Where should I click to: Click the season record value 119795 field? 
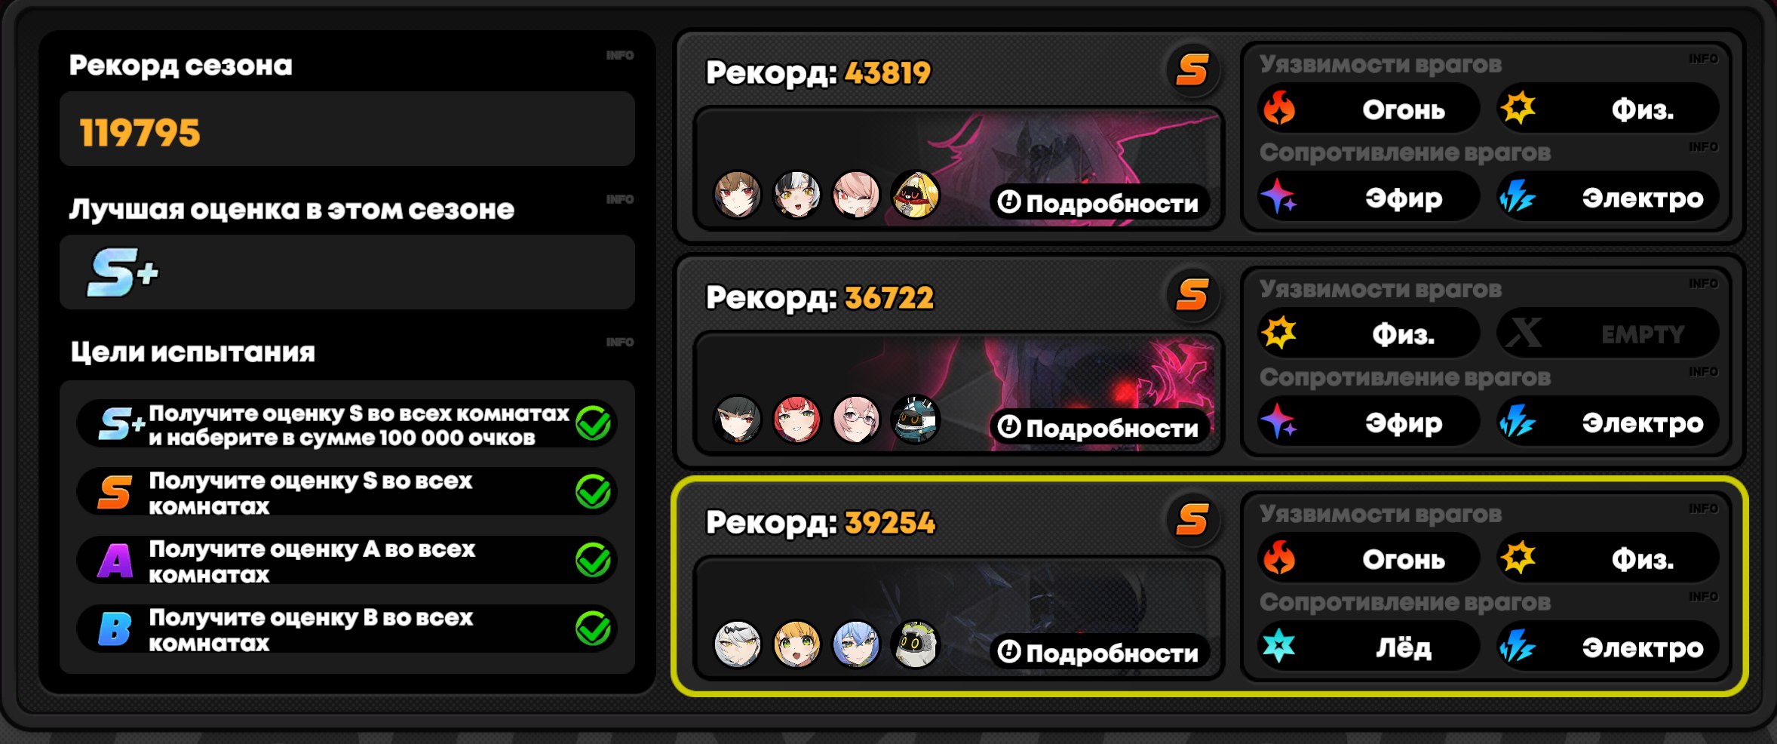coord(347,130)
